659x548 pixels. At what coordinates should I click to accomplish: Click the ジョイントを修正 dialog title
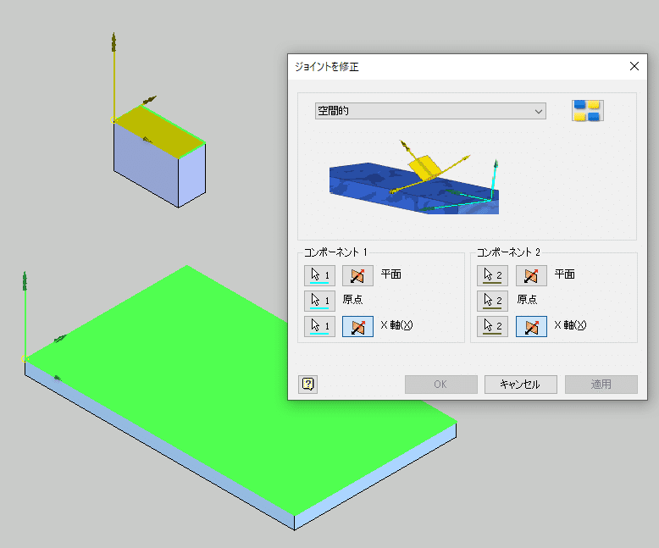click(x=327, y=67)
